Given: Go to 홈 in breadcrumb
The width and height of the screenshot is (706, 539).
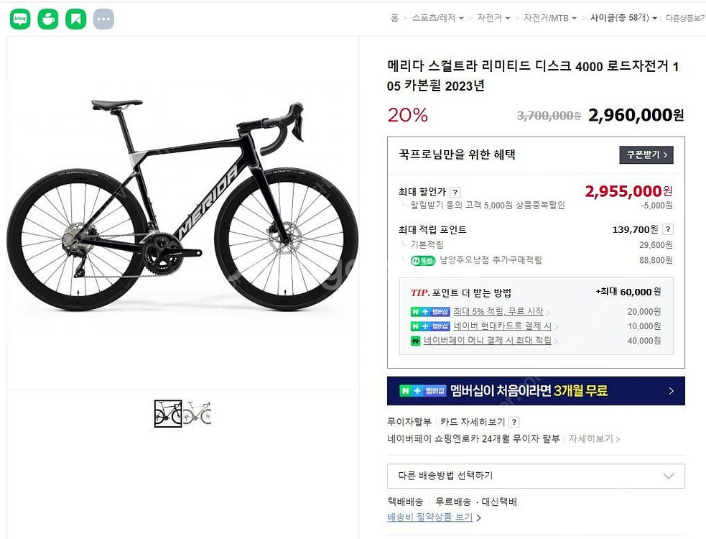Looking at the screenshot, I should point(394,18).
